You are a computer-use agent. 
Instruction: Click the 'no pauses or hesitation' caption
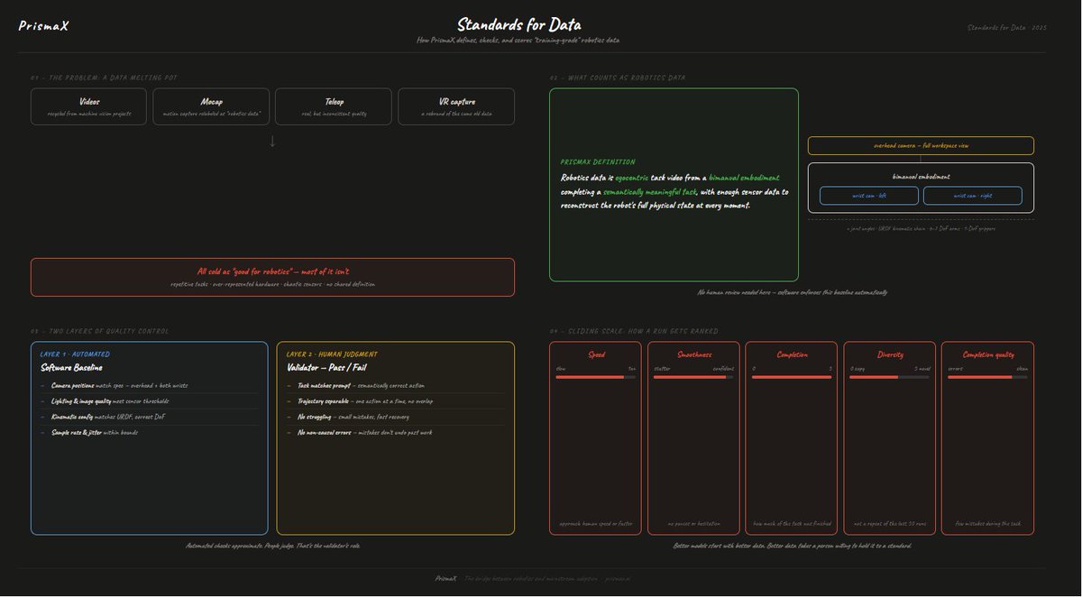(x=693, y=523)
